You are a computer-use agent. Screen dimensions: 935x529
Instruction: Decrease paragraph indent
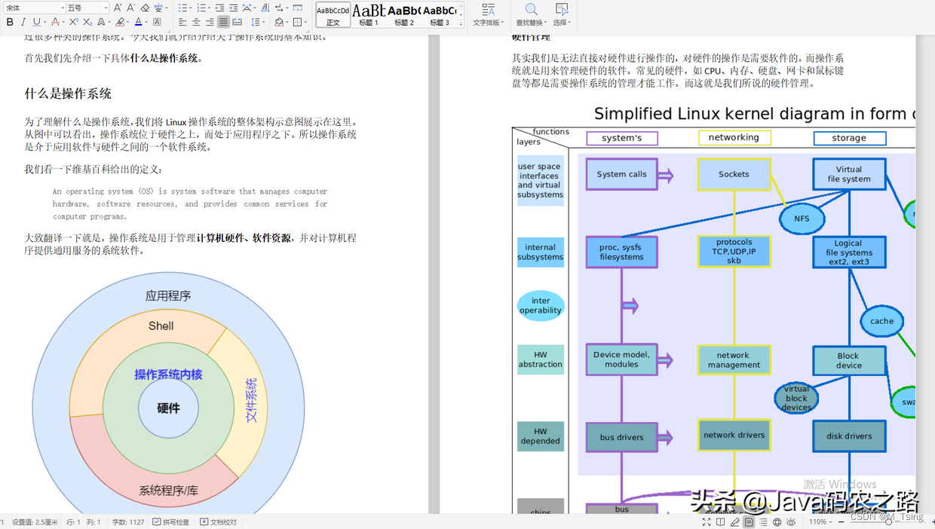tap(219, 8)
